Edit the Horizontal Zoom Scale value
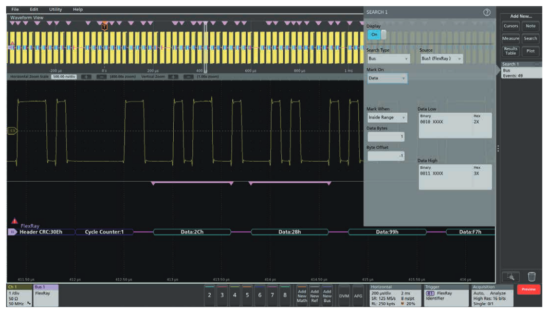The width and height of the screenshot is (548, 313). tap(64, 77)
